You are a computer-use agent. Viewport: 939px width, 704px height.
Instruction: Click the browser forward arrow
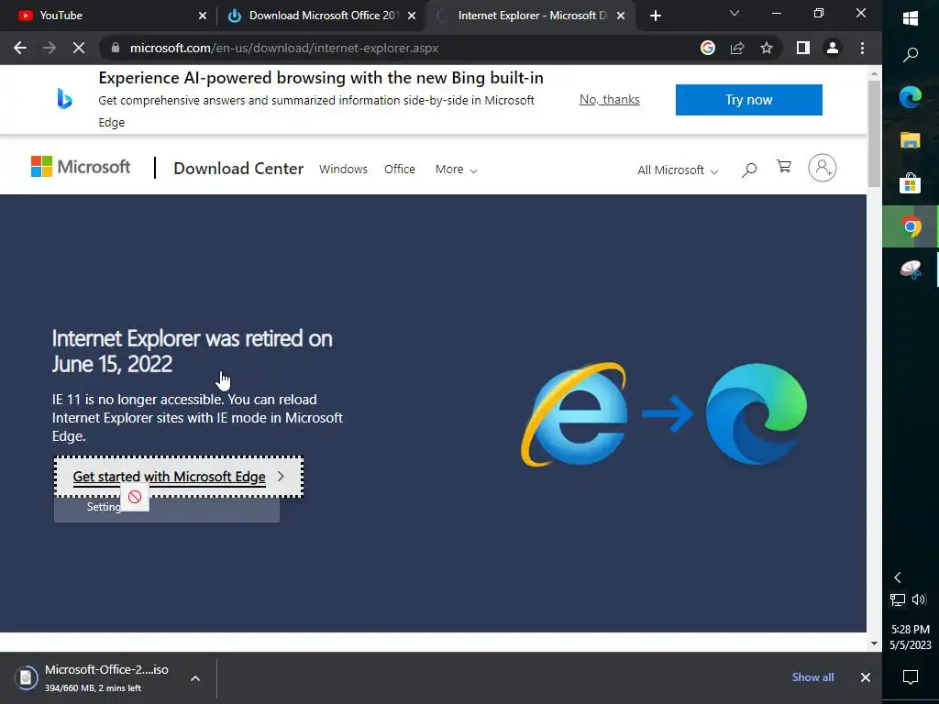coord(50,48)
